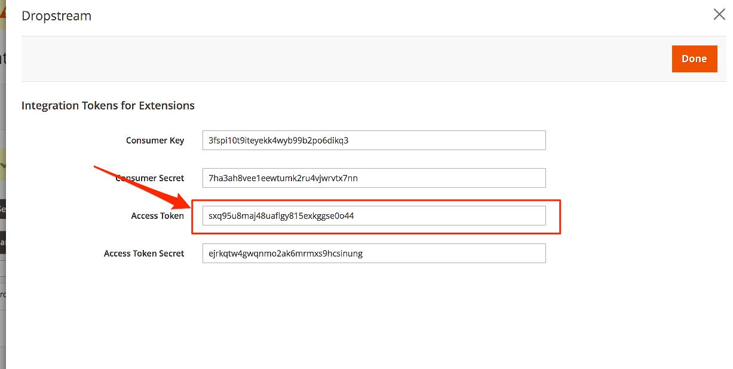
Task: Click the Access Token label
Action: coord(158,216)
